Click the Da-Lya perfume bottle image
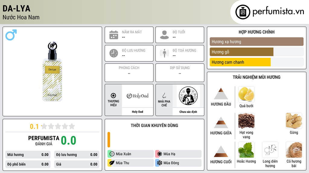 52,71
